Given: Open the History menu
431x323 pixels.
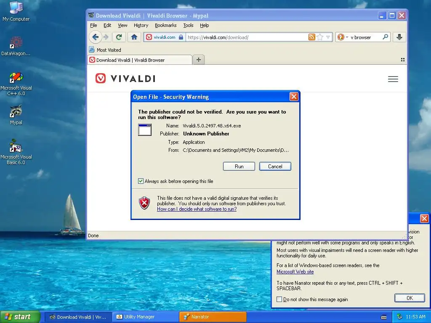Looking at the screenshot, I should click(x=141, y=25).
